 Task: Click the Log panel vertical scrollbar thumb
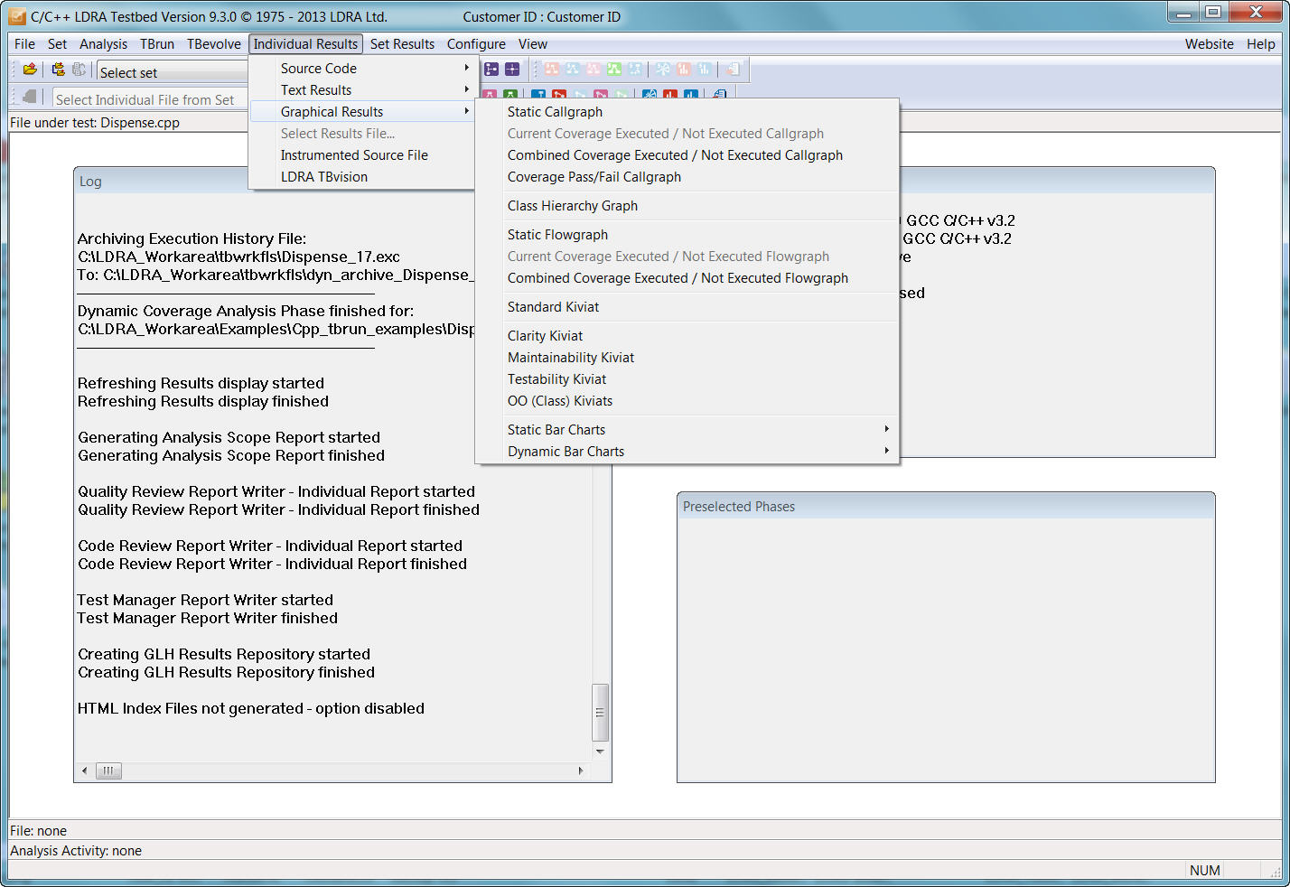pyautogui.click(x=600, y=712)
